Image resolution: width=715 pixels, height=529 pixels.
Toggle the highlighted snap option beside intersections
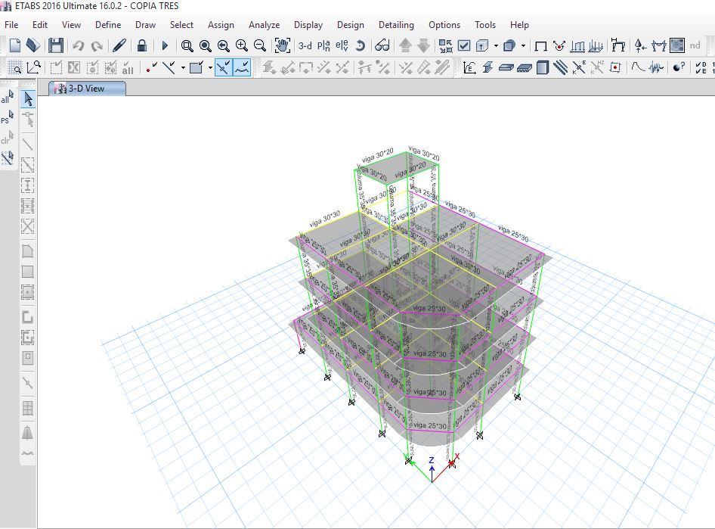(243, 68)
